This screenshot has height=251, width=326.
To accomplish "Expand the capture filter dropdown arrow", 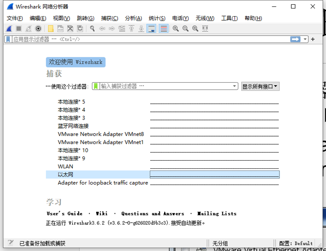I will [x=234, y=86].
